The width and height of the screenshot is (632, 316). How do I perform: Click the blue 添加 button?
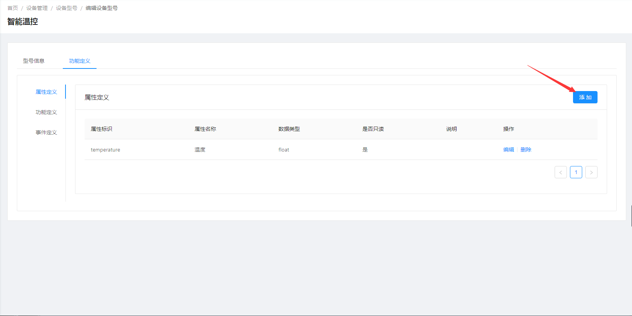pos(585,97)
